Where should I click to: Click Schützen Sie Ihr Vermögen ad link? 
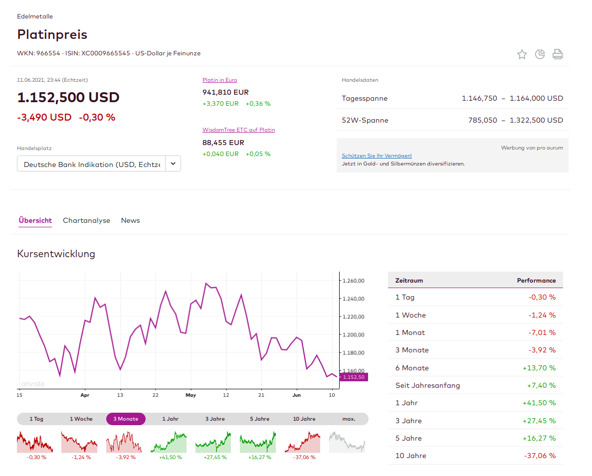pyautogui.click(x=377, y=156)
